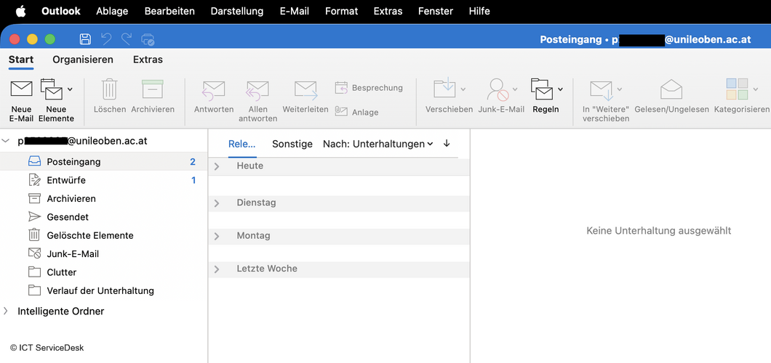Select the Relevant inbox tab

[242, 144]
